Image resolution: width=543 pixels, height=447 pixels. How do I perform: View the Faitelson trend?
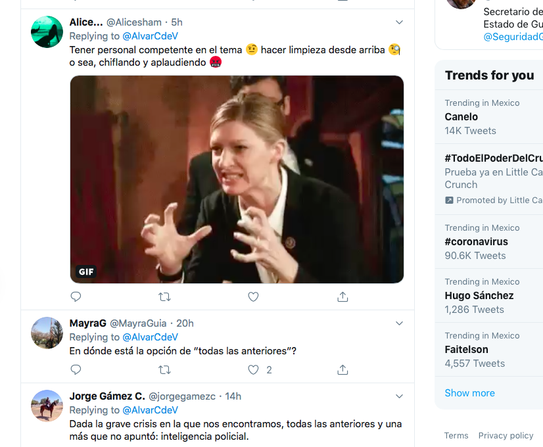467,350
